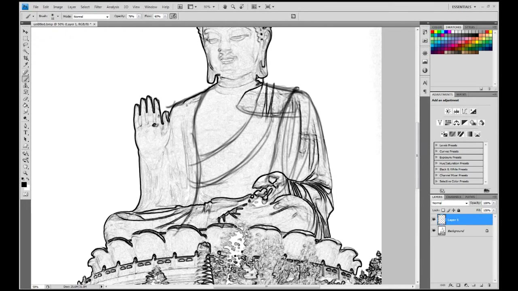
Task: Expand Hue/Saturation Presets
Action: point(436,163)
